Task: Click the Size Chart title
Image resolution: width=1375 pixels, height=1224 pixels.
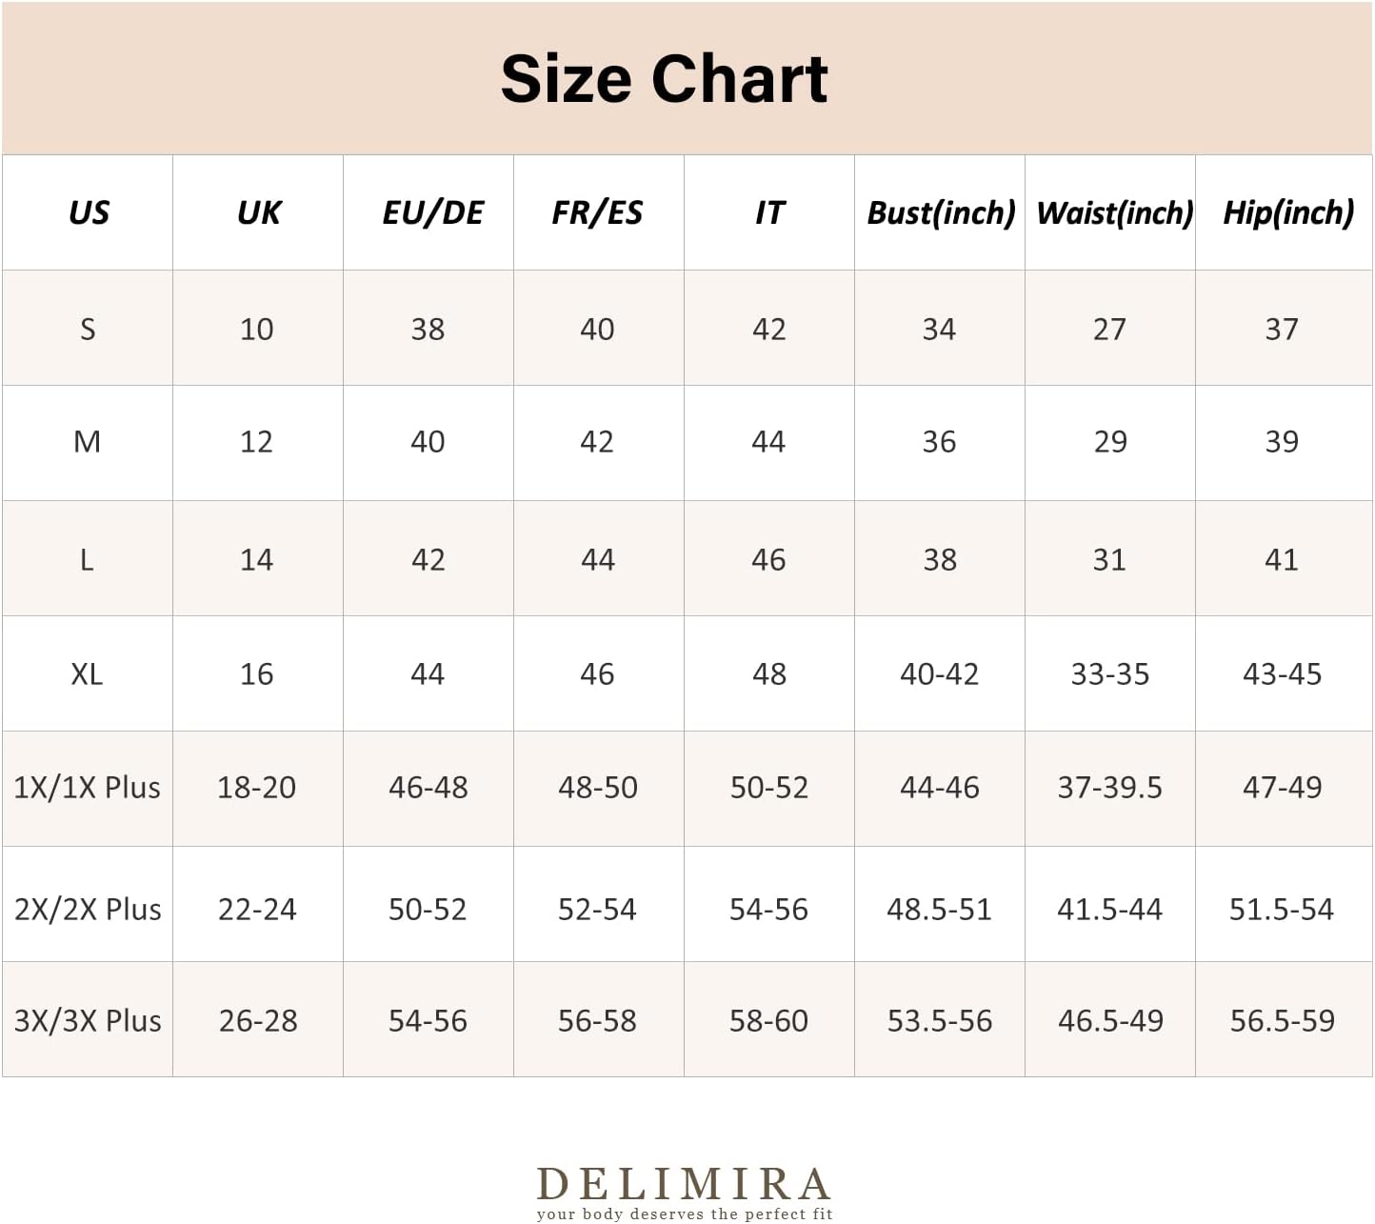Action: pyautogui.click(x=664, y=78)
